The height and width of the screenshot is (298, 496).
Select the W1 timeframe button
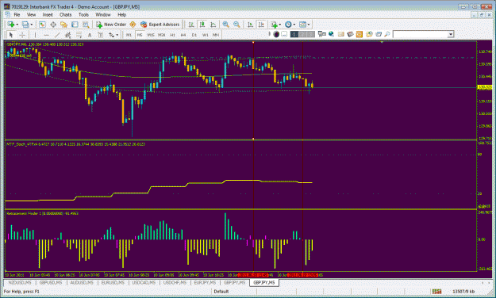coord(206,35)
